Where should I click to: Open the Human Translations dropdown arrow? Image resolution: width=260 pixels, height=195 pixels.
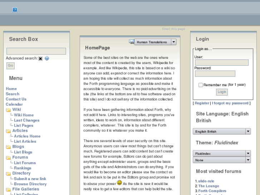coord(173,42)
